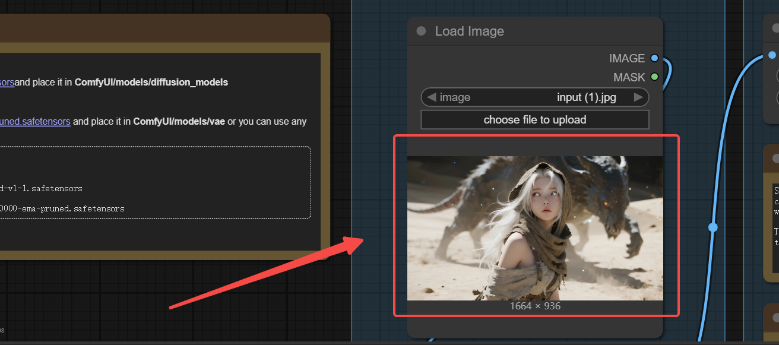Click the MASK output label
Image resolution: width=779 pixels, height=345 pixels.
tap(629, 77)
